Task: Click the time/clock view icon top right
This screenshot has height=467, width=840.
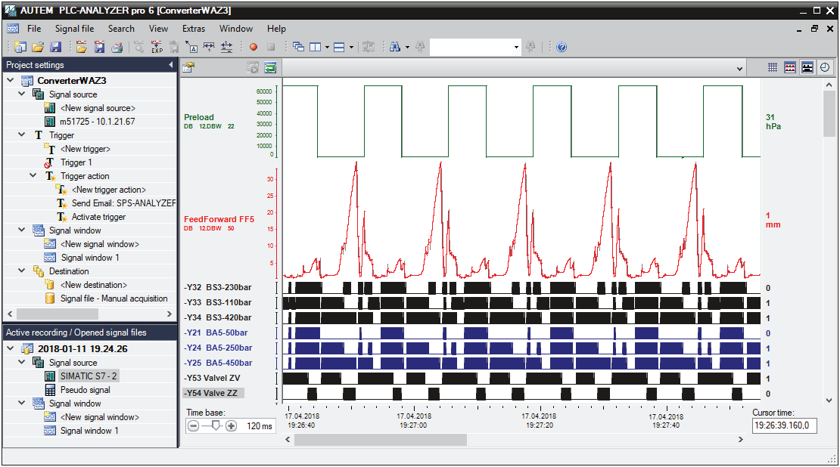Action: click(824, 66)
